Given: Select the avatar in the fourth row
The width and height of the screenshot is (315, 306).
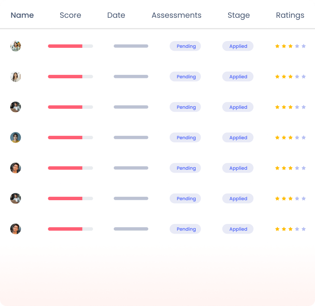Looking at the screenshot, I should pyautogui.click(x=16, y=138).
